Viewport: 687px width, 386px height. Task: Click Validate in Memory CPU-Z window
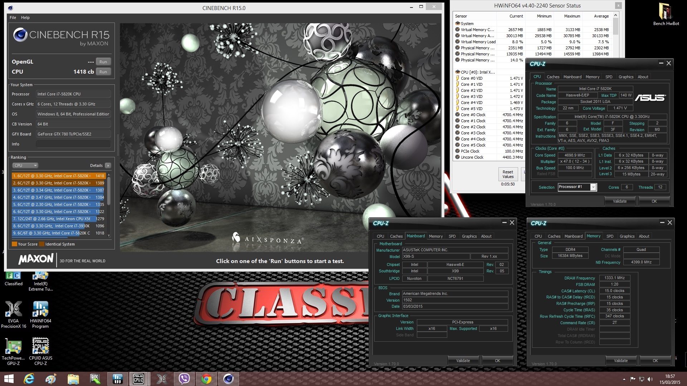pos(621,361)
